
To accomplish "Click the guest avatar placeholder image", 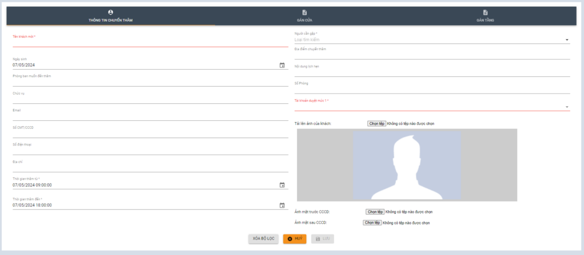I will (407, 165).
